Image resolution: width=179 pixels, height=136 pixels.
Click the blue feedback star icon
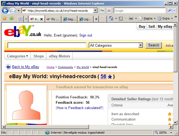(x=110, y=77)
